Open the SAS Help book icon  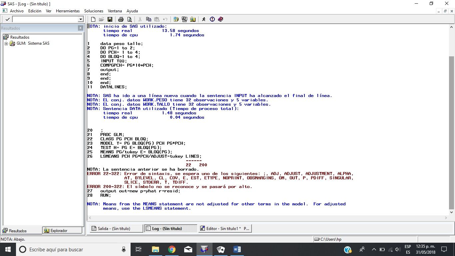pyautogui.click(x=221, y=19)
